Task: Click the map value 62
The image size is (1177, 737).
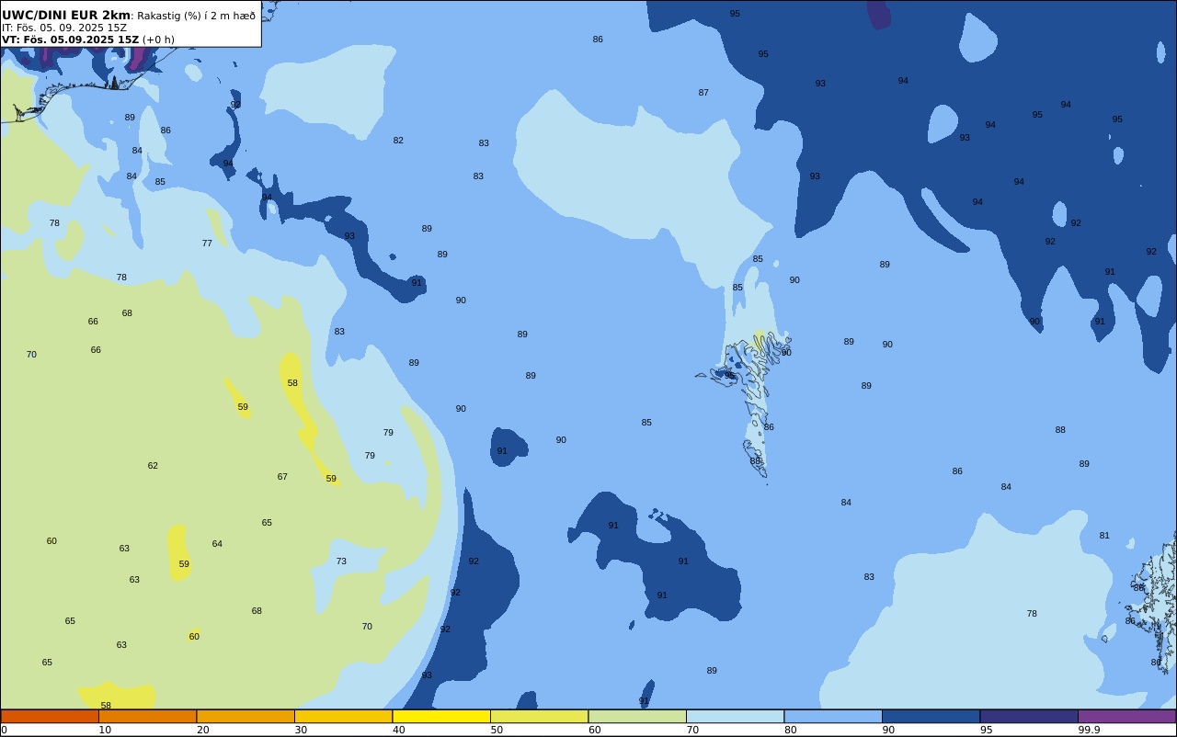Action: tap(153, 466)
